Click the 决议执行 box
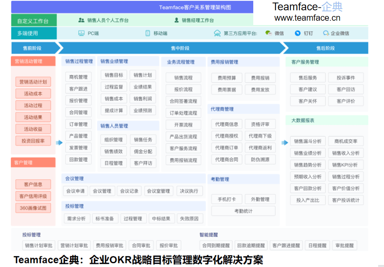 point(189,191)
